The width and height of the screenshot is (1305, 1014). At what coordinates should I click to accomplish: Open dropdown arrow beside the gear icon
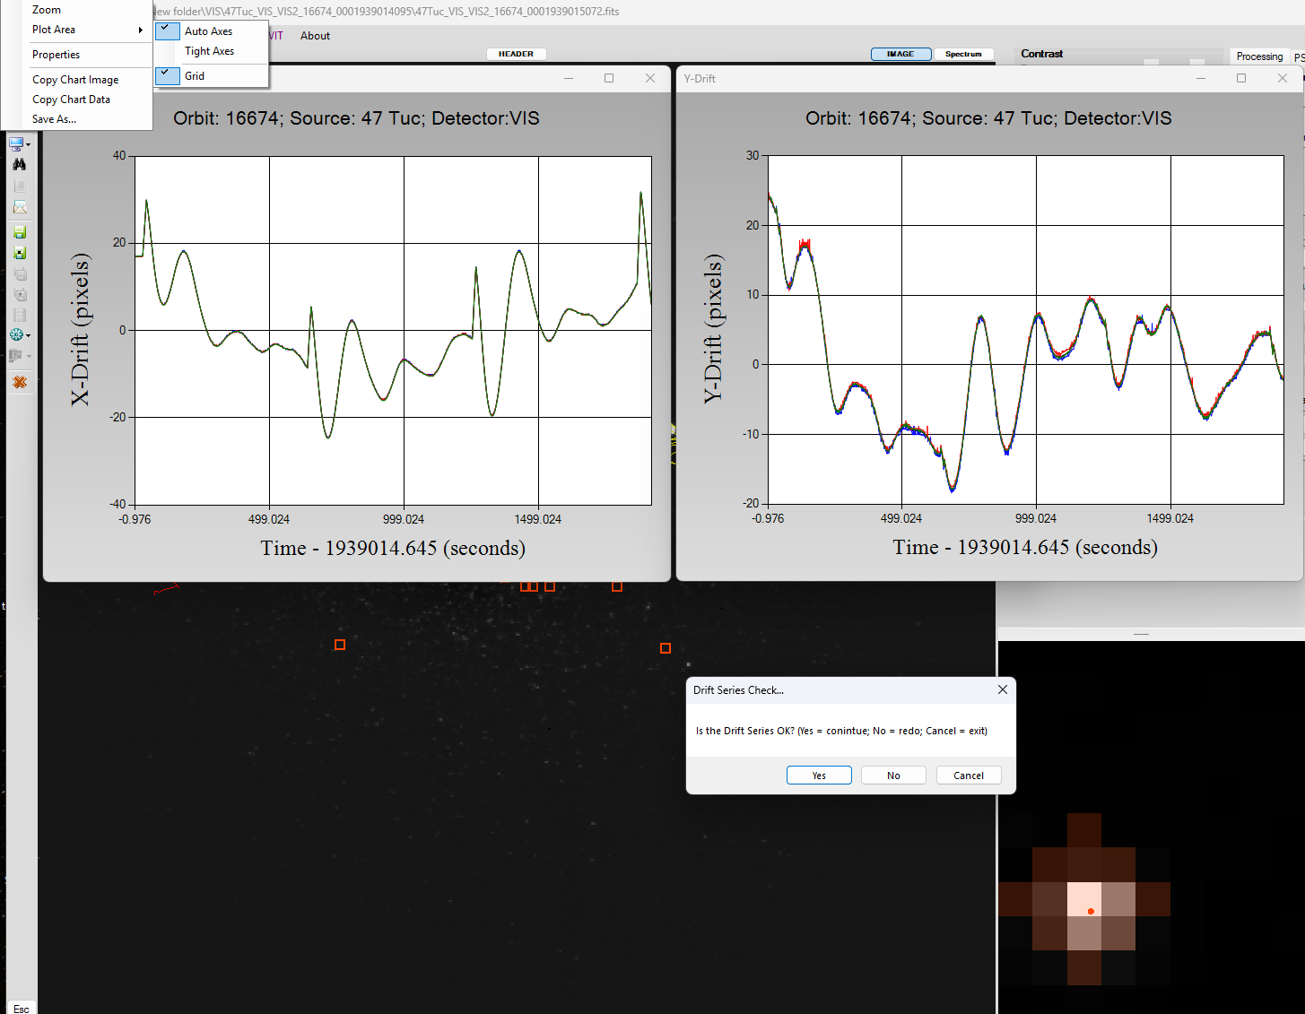coord(29,335)
